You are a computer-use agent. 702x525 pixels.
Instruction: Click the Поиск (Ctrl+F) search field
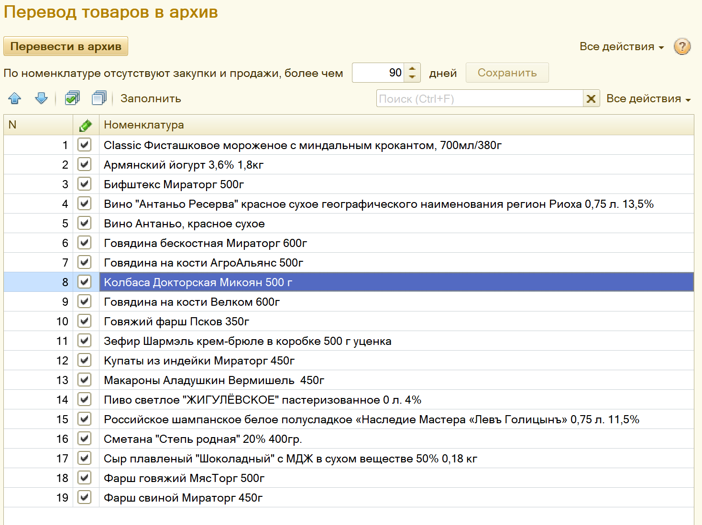[x=480, y=99]
